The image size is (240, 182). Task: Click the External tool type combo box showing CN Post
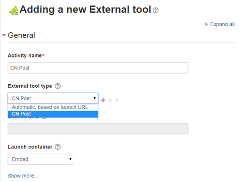click(53, 98)
